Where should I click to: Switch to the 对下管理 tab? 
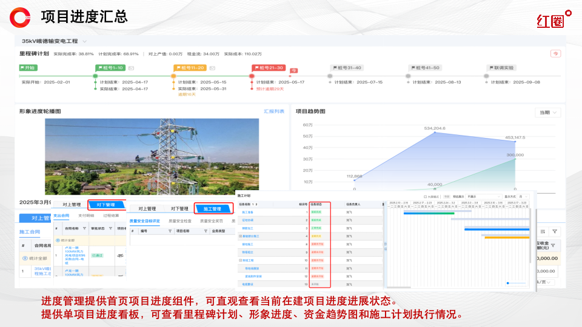(106, 205)
